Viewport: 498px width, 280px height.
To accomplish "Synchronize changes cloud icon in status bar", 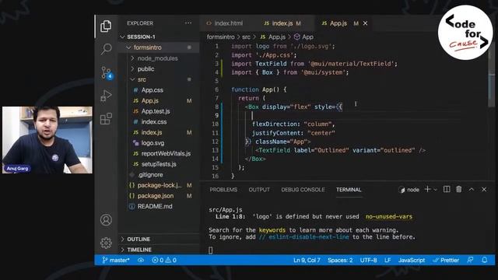I will tap(141, 260).
